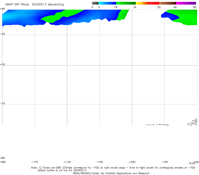Click latitude label -65
Image resolution: width=199 pixels, height=175 pixels.
[x=2, y=34]
